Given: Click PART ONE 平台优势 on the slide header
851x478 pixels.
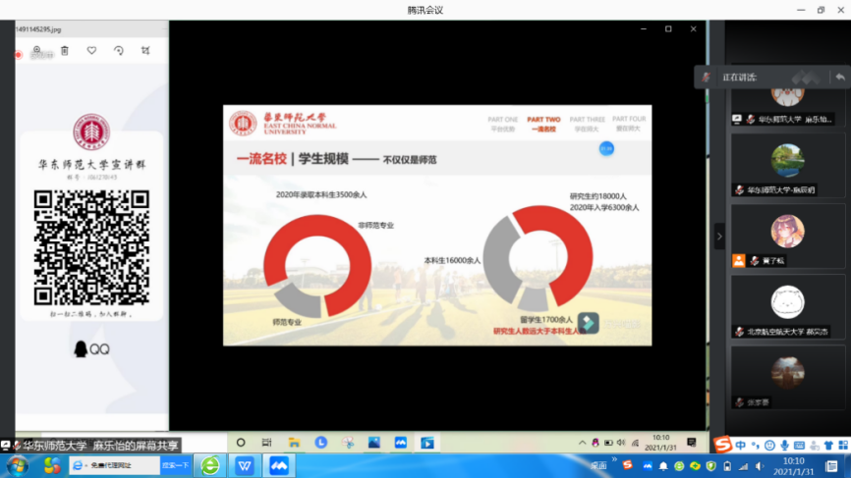Looking at the screenshot, I should tap(502, 124).
